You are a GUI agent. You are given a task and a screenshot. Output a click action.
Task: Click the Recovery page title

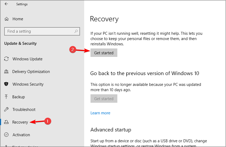[x=104, y=19]
